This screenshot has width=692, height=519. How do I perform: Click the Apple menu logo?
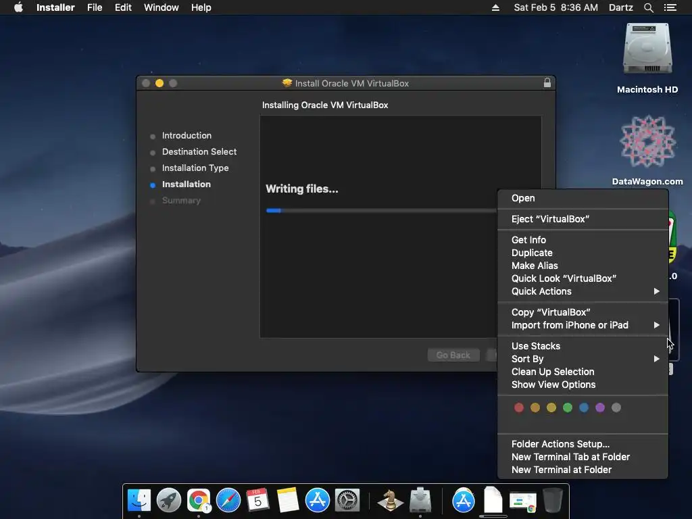(18, 7)
